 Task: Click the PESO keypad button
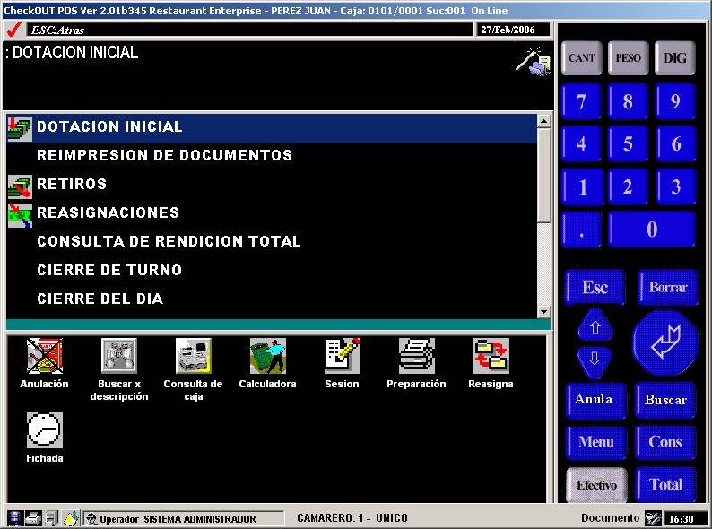point(629,58)
